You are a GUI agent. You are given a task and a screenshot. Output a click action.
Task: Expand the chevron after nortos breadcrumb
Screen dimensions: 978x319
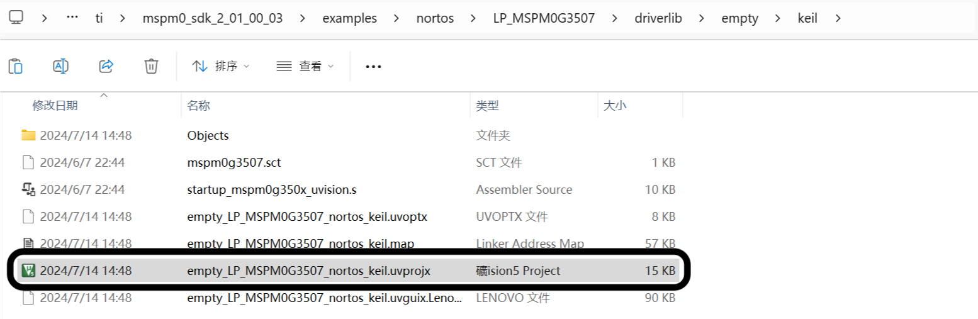click(473, 18)
